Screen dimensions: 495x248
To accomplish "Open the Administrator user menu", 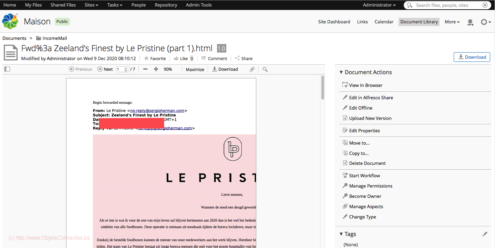I will tap(379, 5).
